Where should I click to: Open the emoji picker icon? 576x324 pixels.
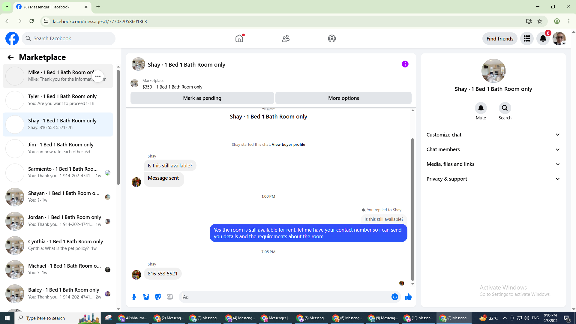click(395, 297)
